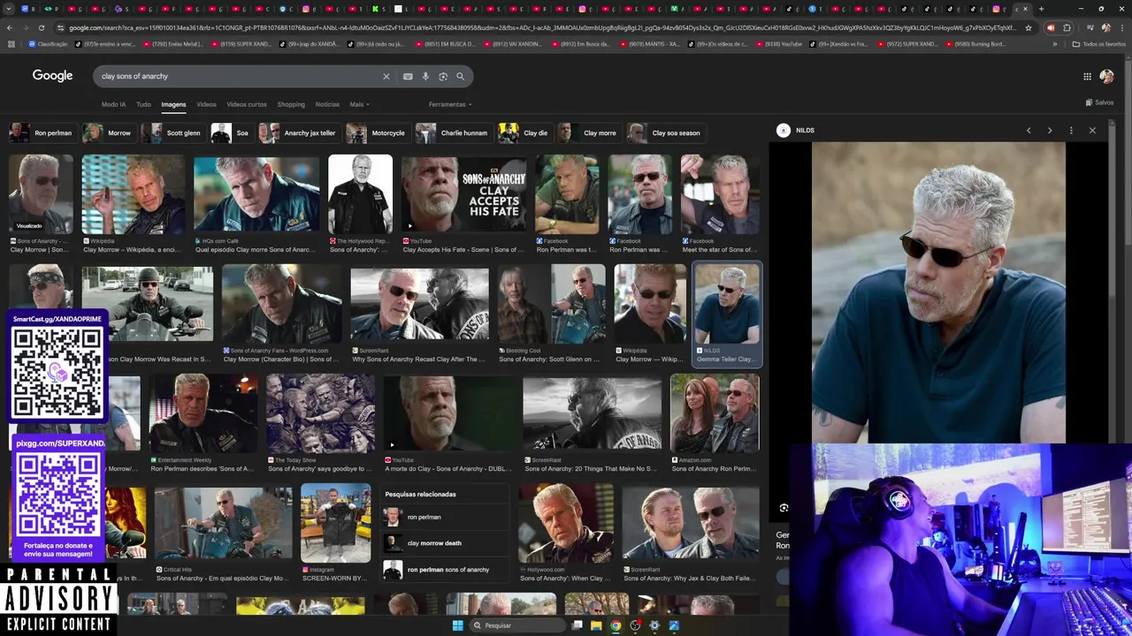Open the Instagram SCREEN-WORN vest result
This screenshot has width=1132, height=636.
coord(335,523)
